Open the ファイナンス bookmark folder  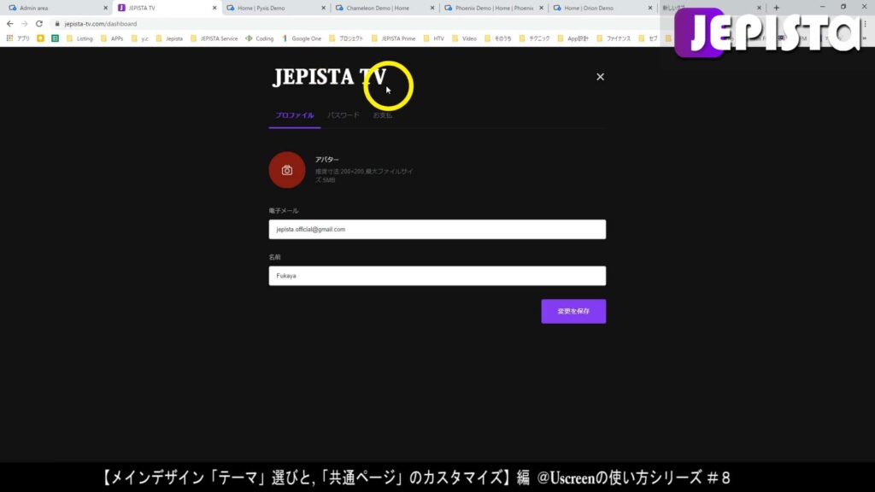(614, 38)
